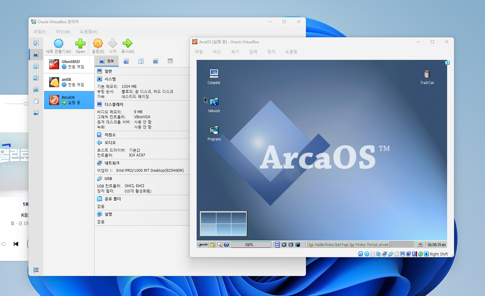
Task: Open 머신(M) menu in VirtualBox manager
Action: tap(63, 32)
